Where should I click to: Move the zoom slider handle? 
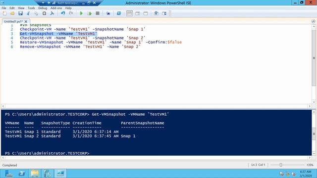(281, 165)
